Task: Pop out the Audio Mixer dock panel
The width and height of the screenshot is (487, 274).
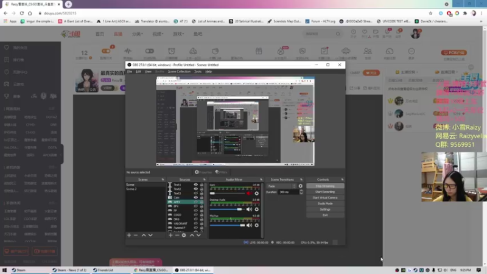Action: click(x=261, y=180)
